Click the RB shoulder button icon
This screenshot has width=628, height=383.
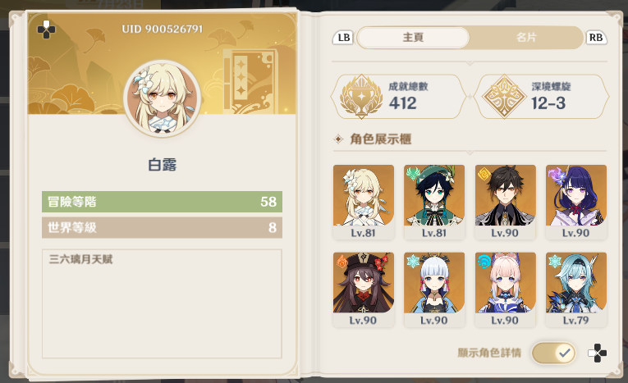[596, 38]
